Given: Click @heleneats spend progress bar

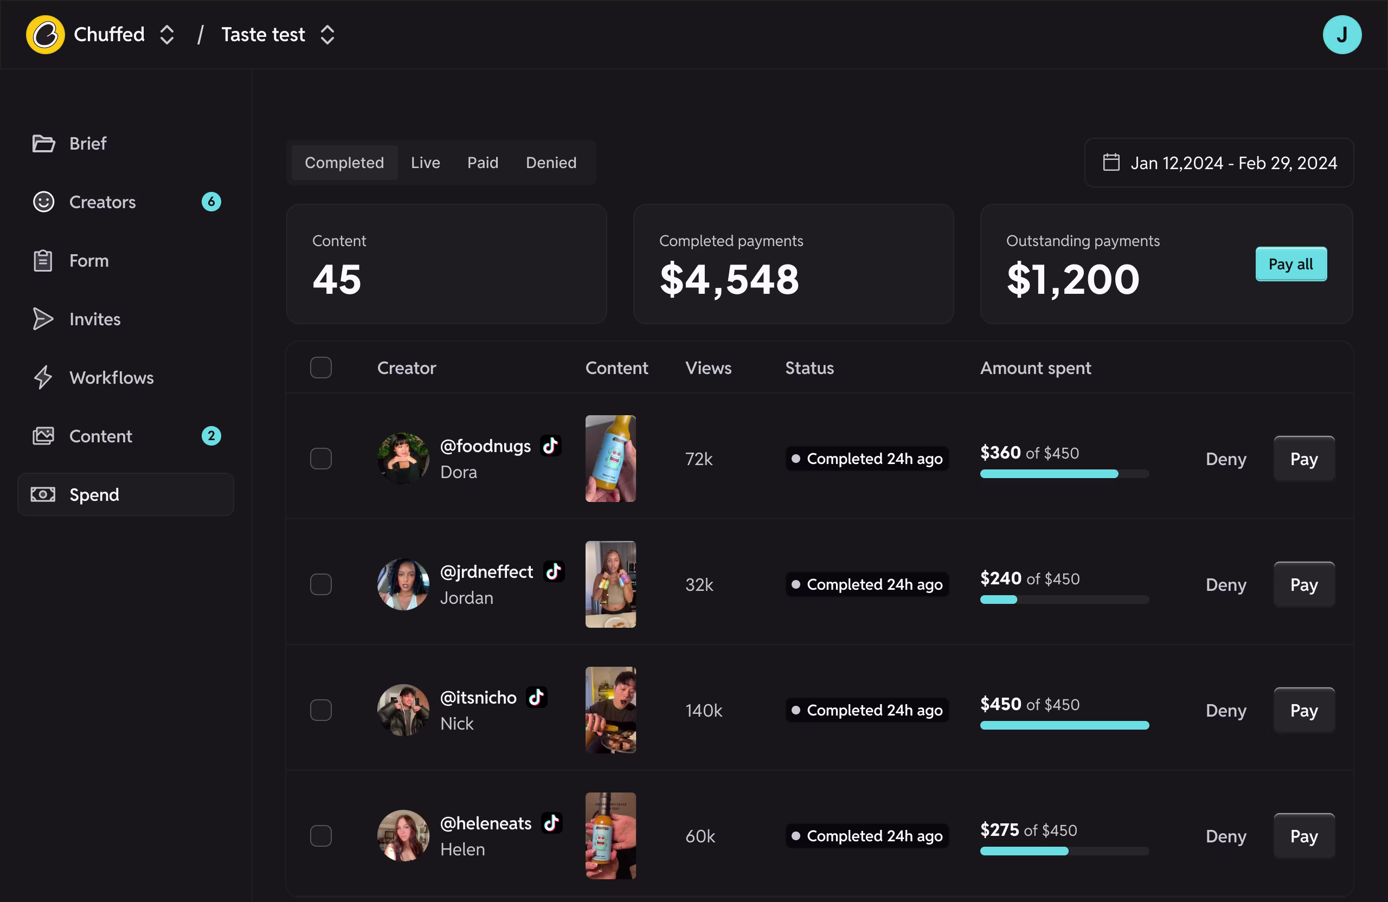Looking at the screenshot, I should click(x=1064, y=851).
